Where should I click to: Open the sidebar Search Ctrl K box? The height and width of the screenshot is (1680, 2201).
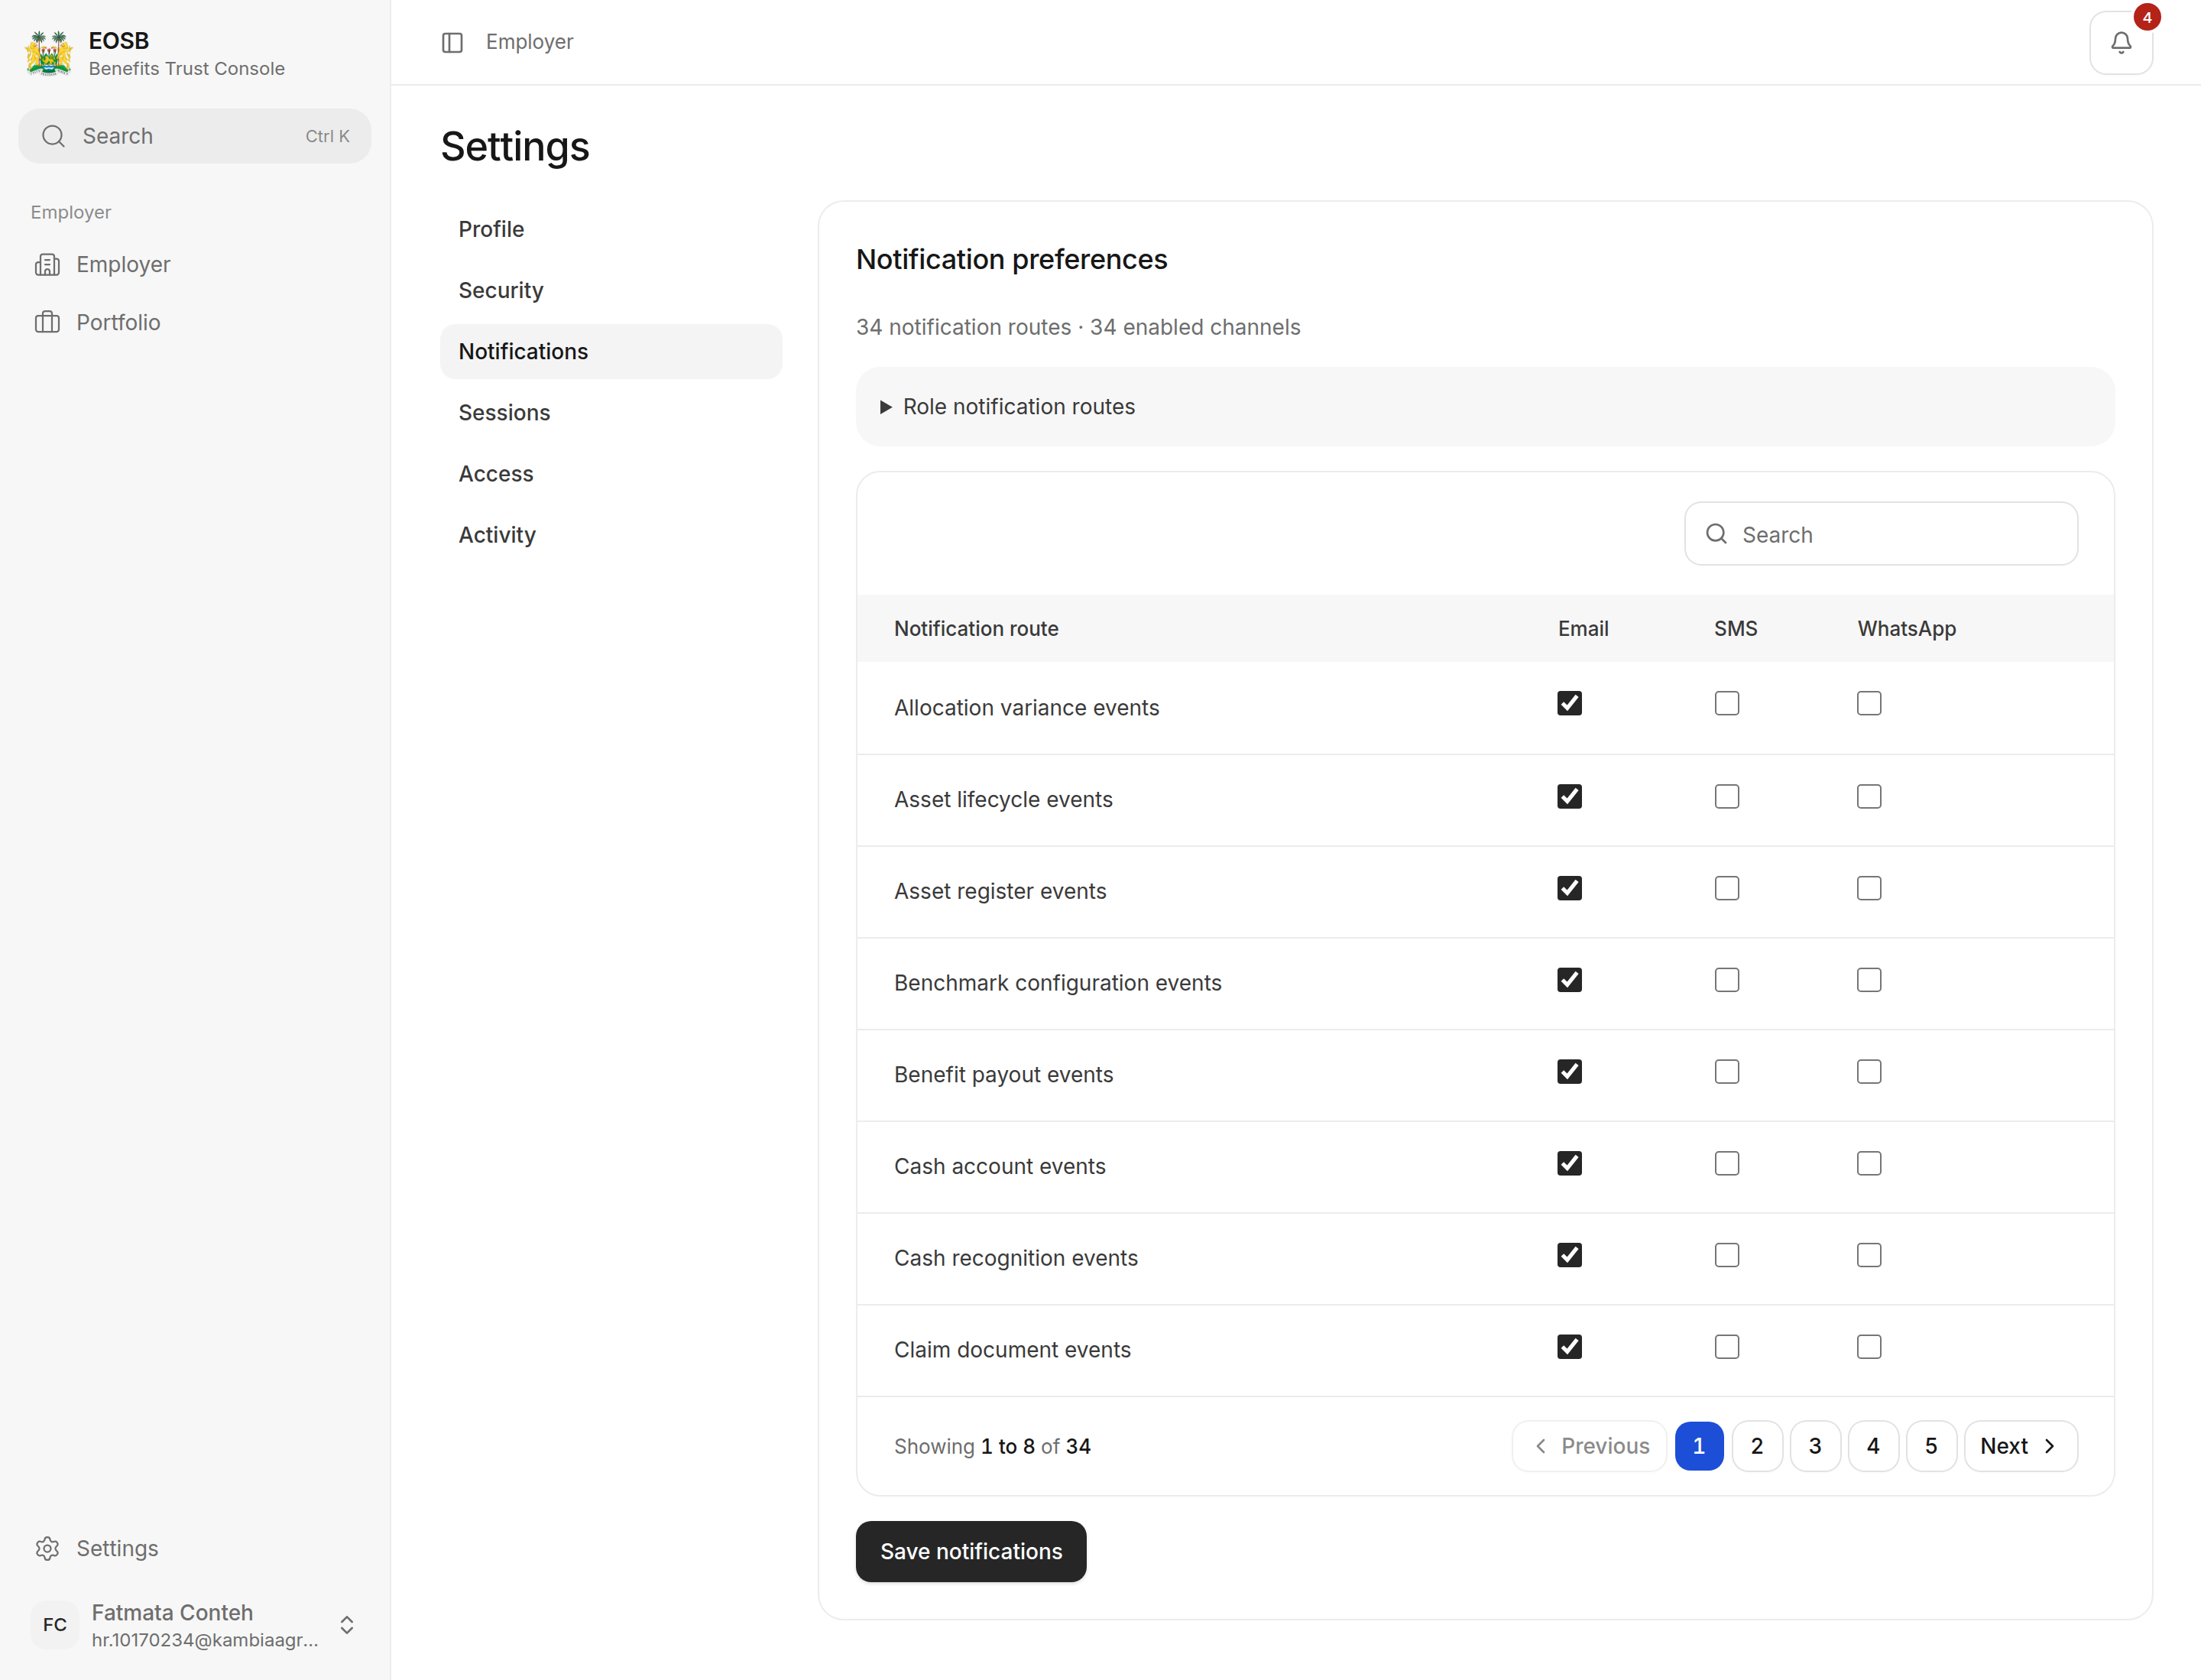pyautogui.click(x=194, y=136)
